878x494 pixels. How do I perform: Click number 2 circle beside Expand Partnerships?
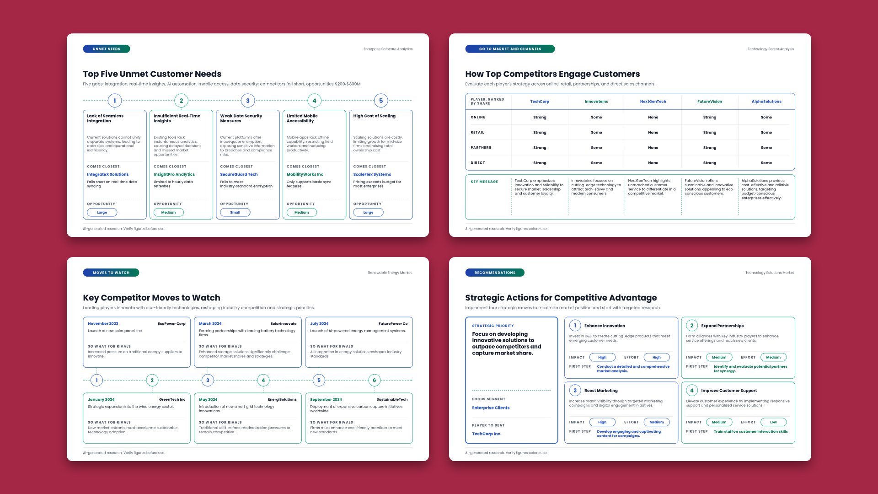pos(692,326)
